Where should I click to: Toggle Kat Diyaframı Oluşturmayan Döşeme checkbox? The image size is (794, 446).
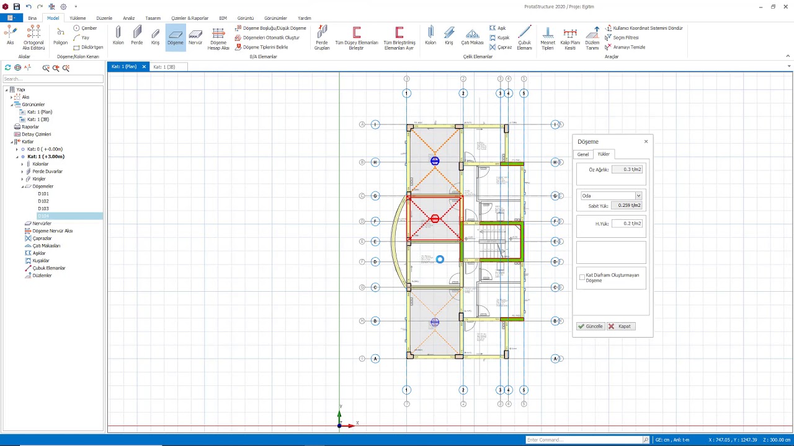pyautogui.click(x=582, y=278)
